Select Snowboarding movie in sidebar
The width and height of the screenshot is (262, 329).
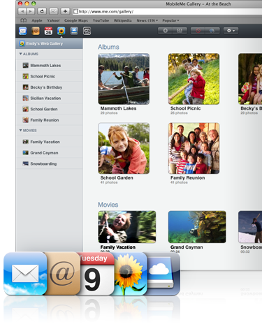click(x=49, y=163)
